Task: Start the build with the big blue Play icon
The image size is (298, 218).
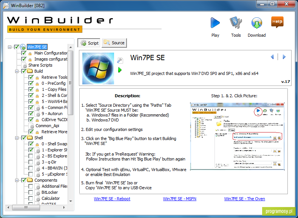Action: [x=215, y=23]
